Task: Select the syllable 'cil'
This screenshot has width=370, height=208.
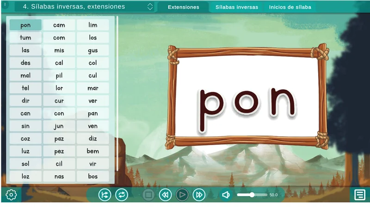Action: pyautogui.click(x=59, y=164)
